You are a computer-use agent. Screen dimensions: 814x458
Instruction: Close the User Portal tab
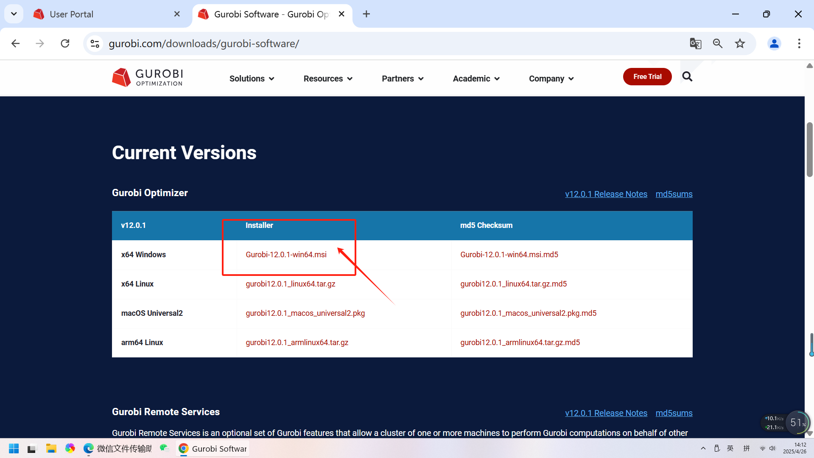click(177, 14)
